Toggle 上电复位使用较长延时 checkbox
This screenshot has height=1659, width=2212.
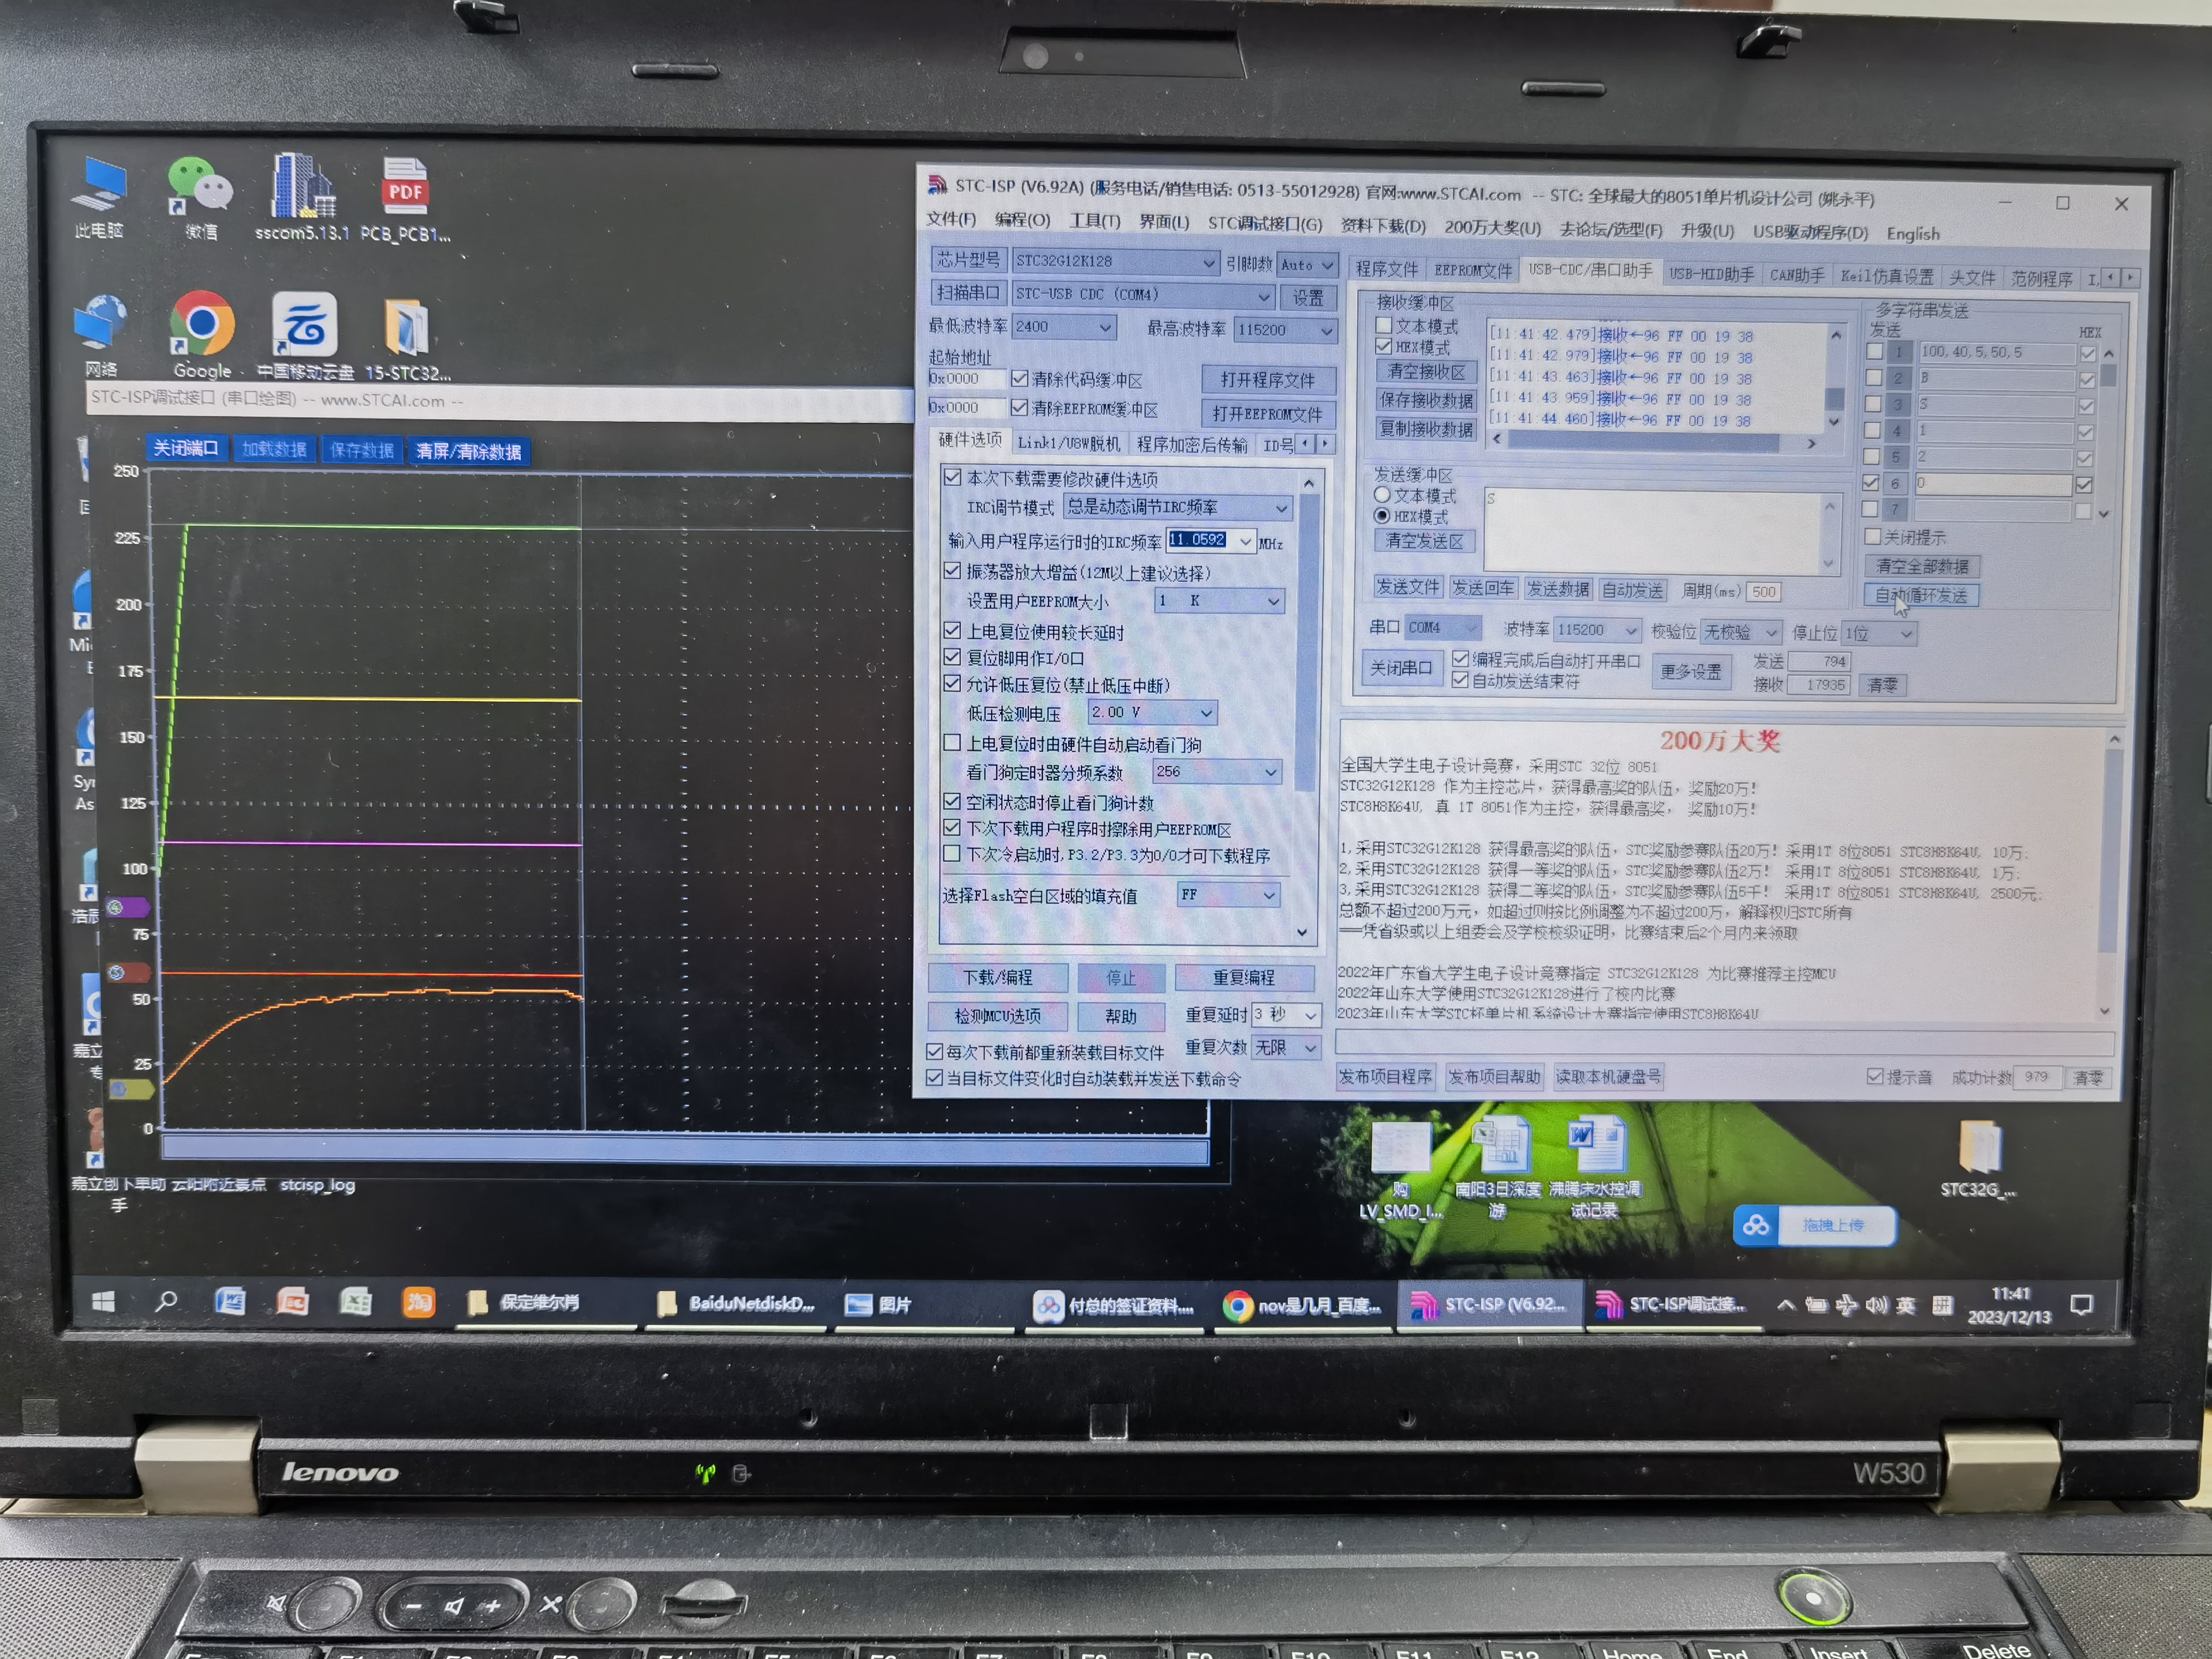(953, 631)
